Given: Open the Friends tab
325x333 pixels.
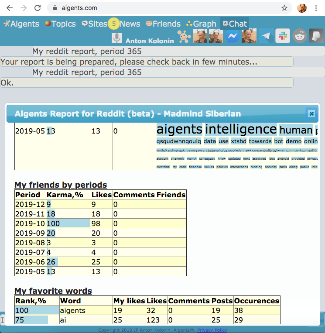Looking at the screenshot, I should (x=163, y=24).
